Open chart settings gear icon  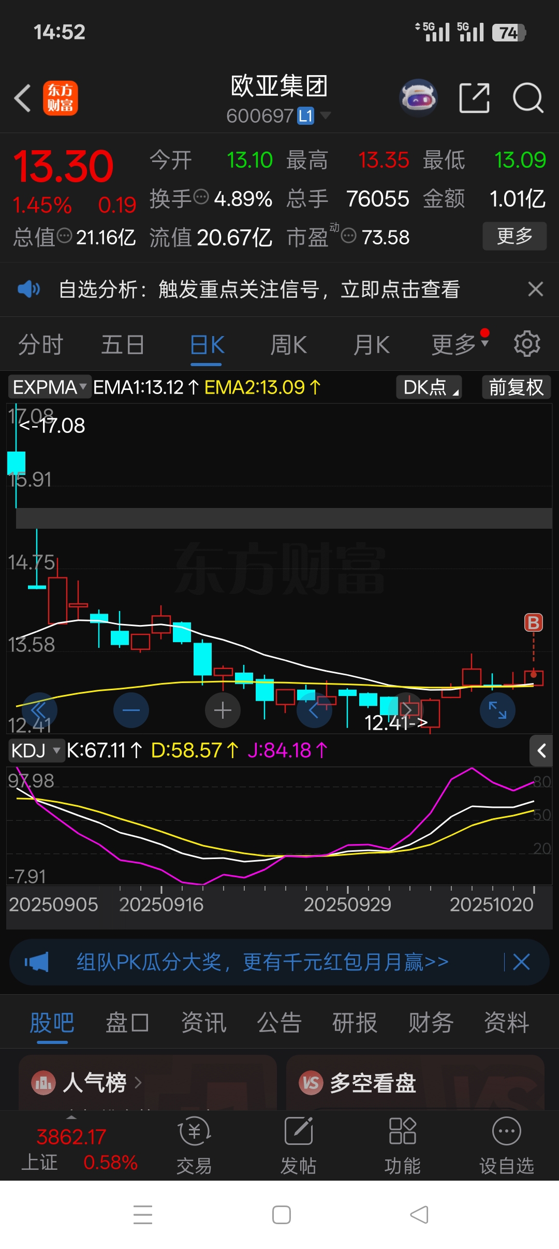(x=527, y=344)
